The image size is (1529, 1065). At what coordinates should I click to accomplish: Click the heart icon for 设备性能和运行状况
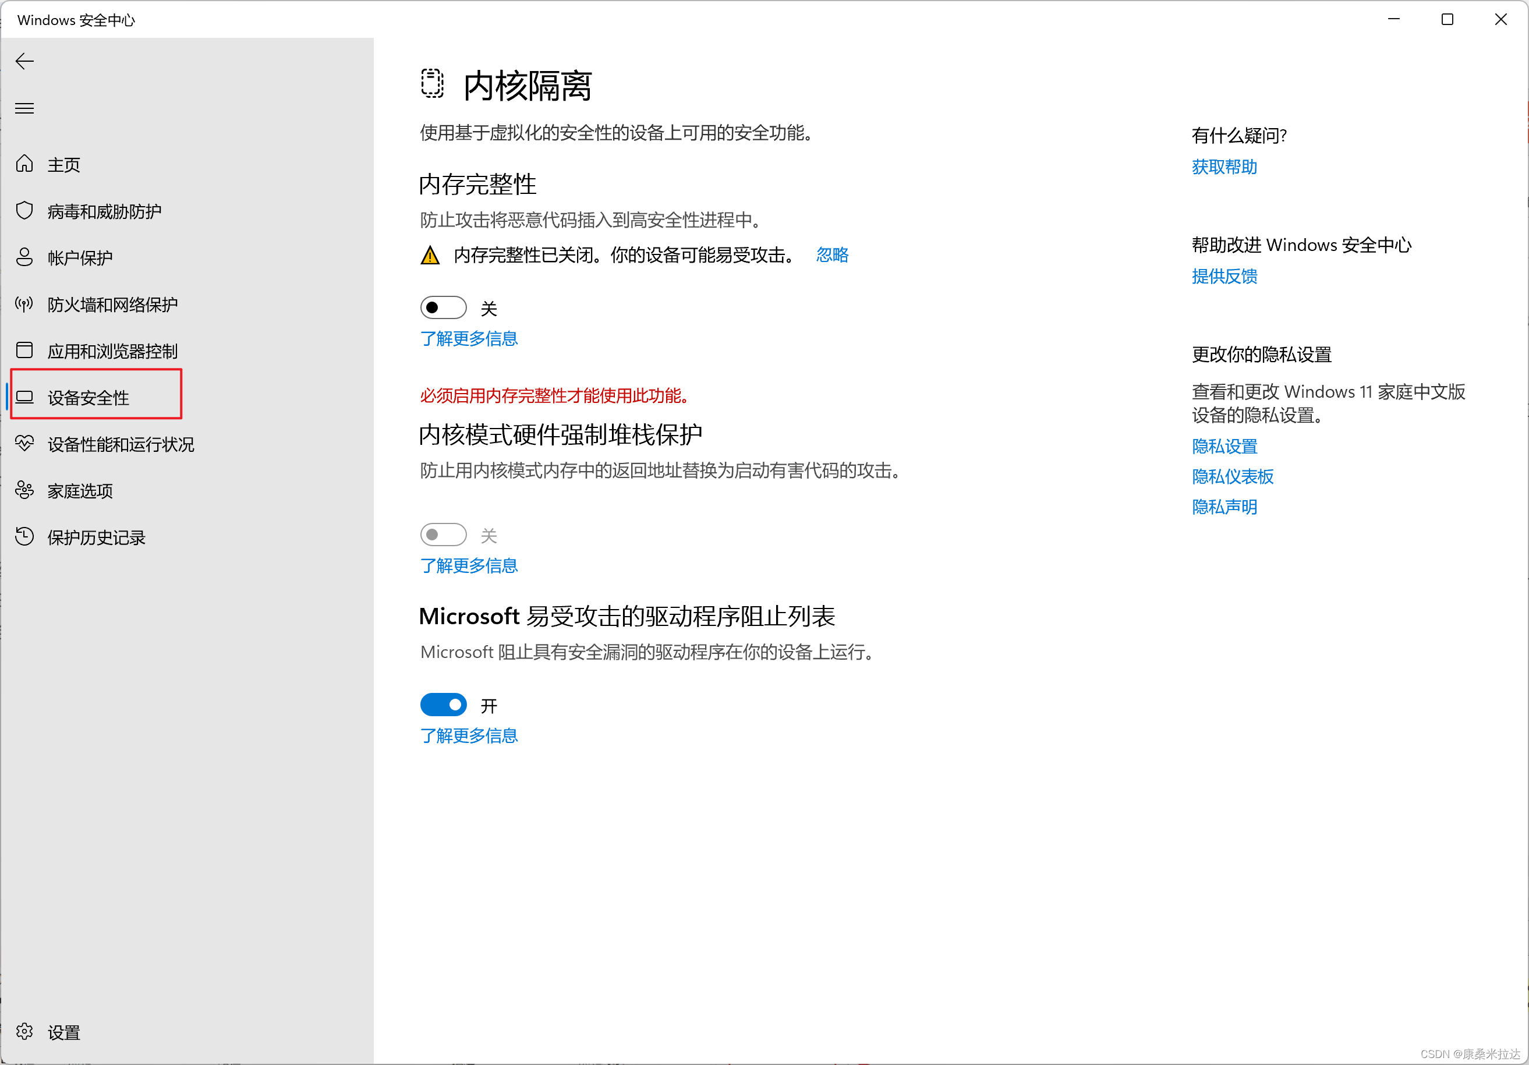[24, 443]
